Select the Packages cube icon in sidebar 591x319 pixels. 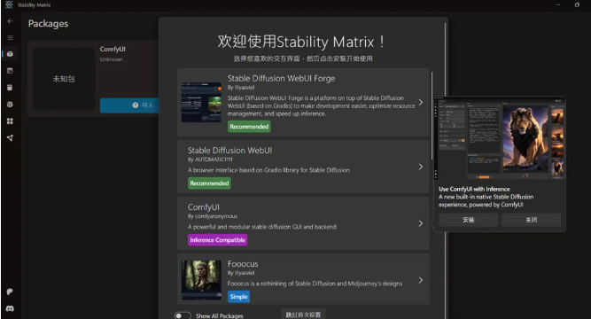pyautogui.click(x=10, y=54)
